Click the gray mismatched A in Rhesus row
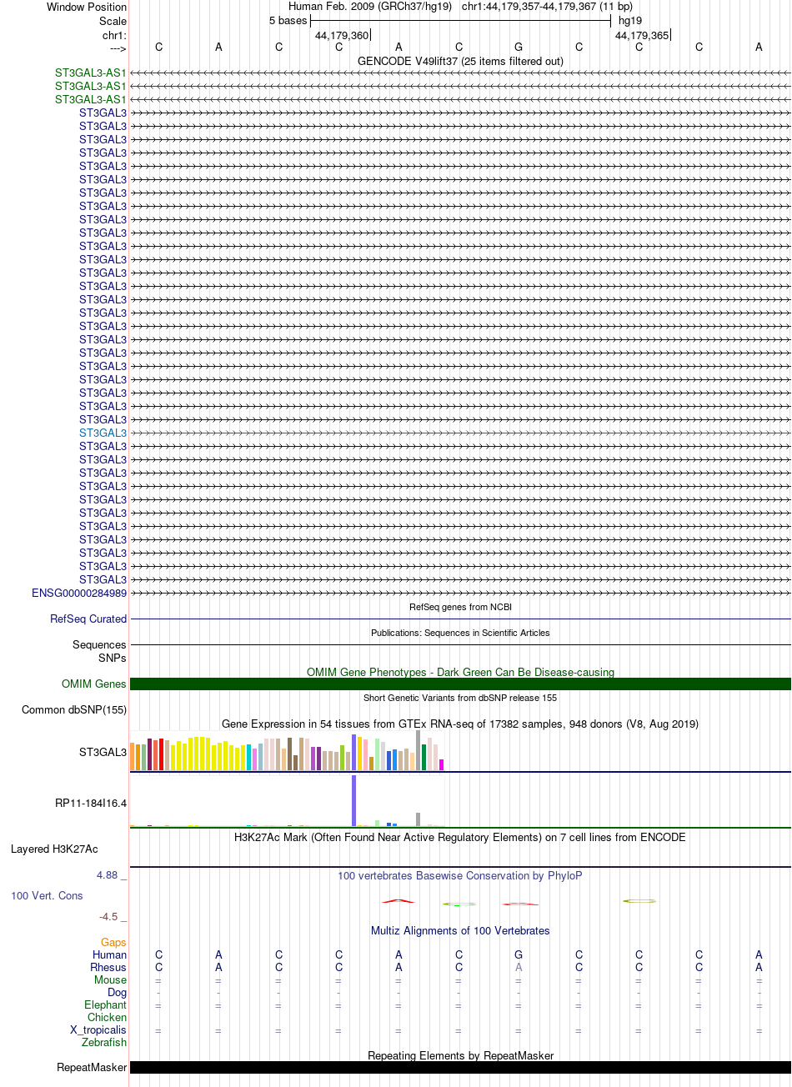This screenshot has height=1087, width=792. [x=519, y=967]
